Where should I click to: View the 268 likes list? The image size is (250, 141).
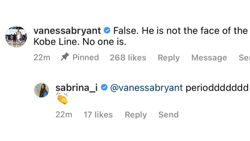pos(128,58)
